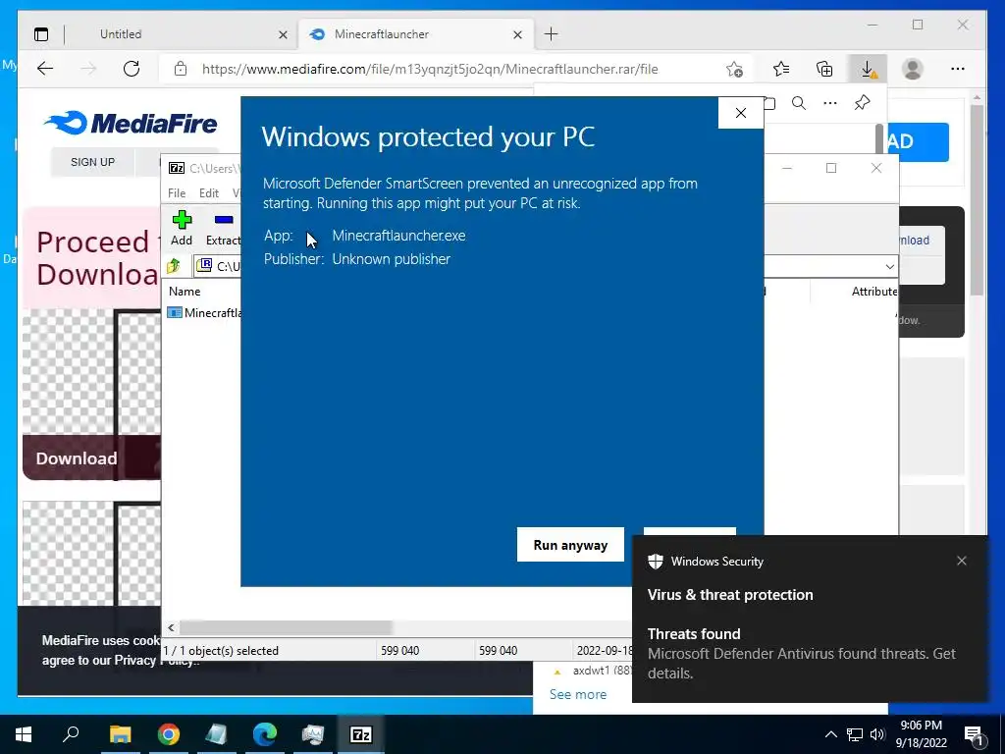Viewport: 1005px width, 754px height.
Task: Open the tab actions menu
Action: (x=41, y=34)
